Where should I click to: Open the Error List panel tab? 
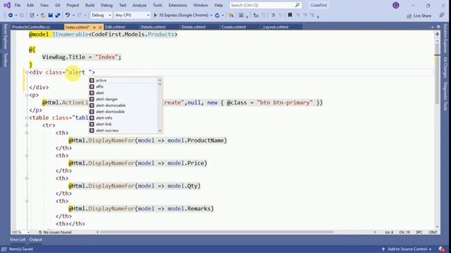[18, 240]
